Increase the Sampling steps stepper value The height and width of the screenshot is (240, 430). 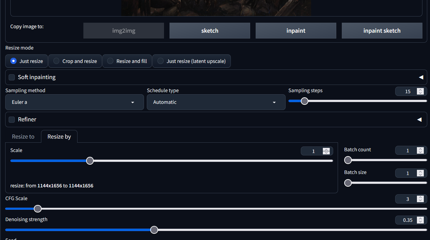click(420, 90)
